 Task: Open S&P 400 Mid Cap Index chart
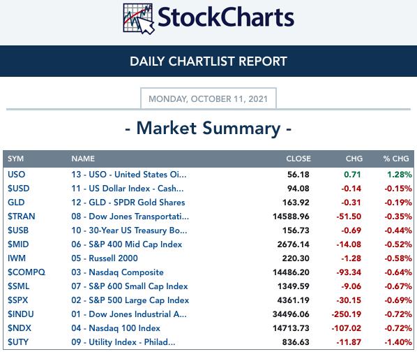[x=127, y=244]
